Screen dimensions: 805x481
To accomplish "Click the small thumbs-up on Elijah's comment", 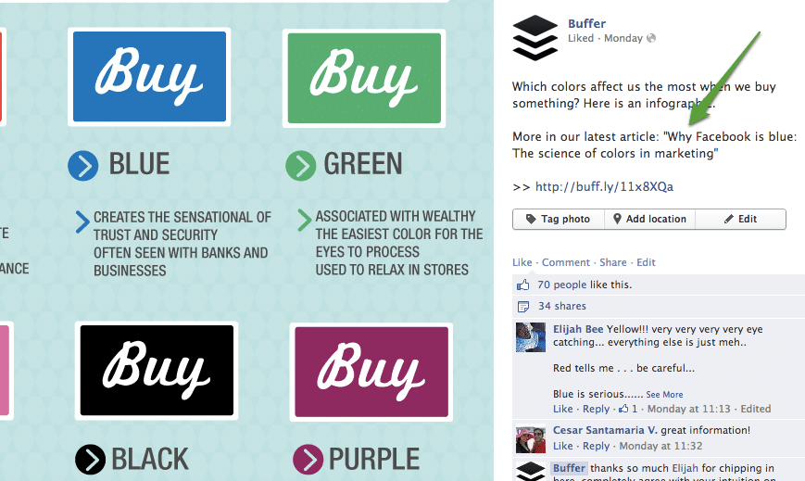I will (624, 409).
